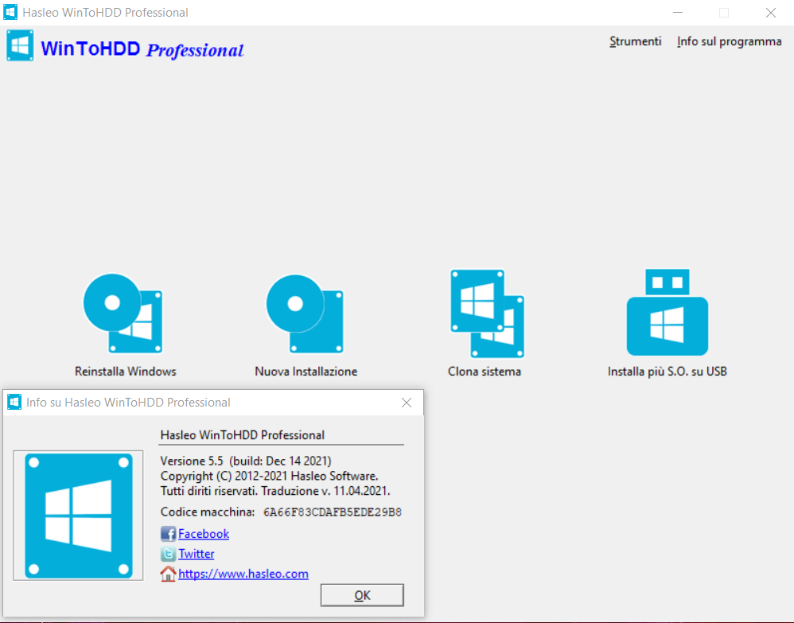The image size is (794, 623).
Task: Click the small app icon in main title bar
Action: point(10,12)
